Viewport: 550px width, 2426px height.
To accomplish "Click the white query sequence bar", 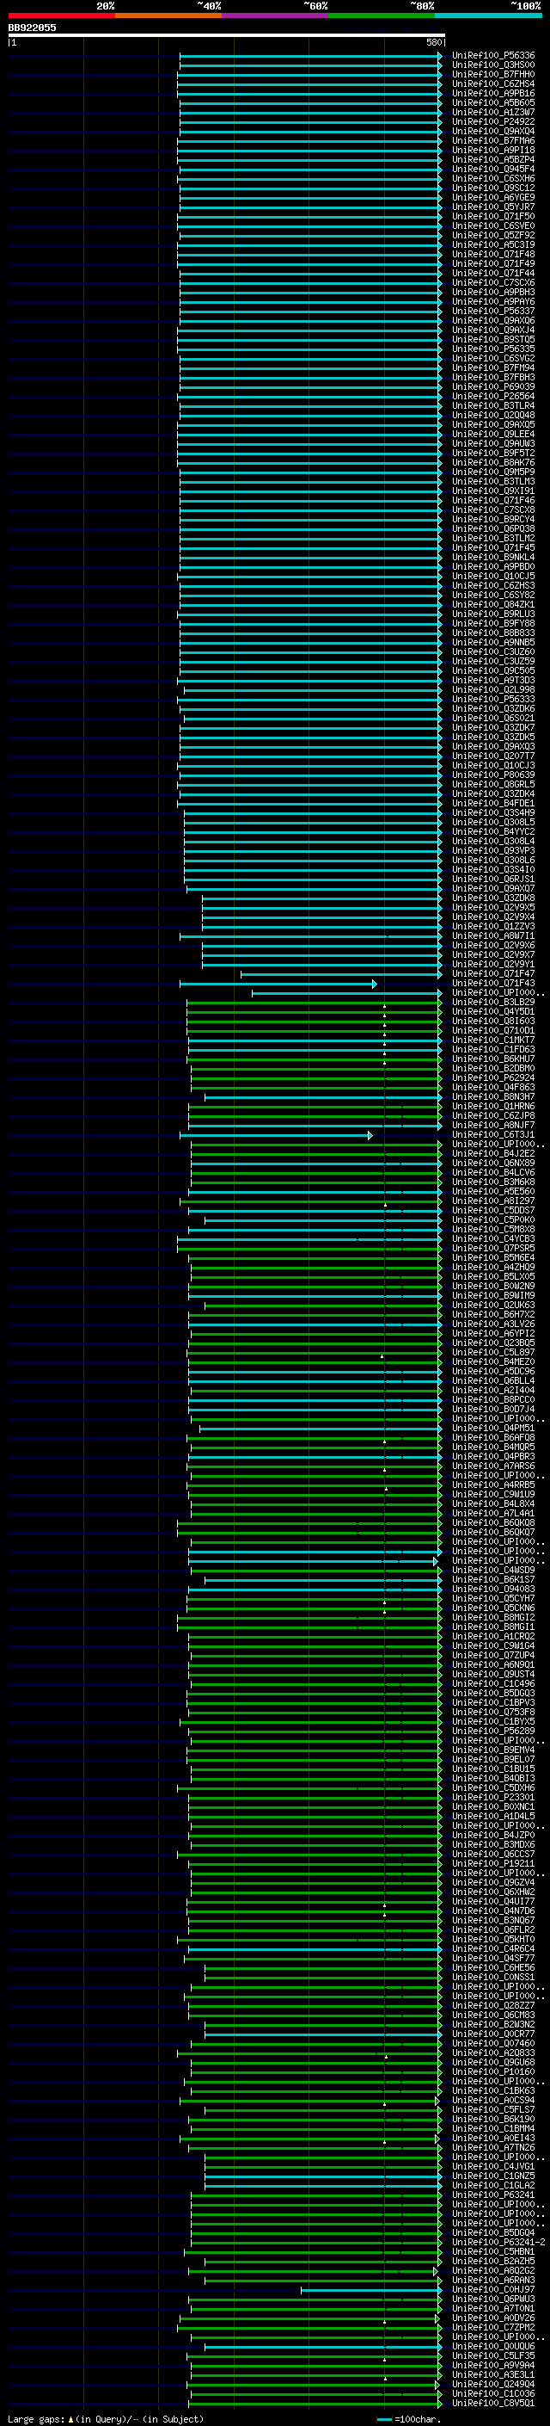I will pos(227,36).
